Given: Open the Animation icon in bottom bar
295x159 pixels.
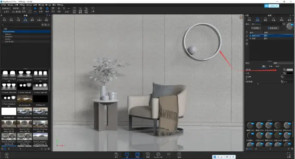Looking at the screenshot, I should [148, 155].
